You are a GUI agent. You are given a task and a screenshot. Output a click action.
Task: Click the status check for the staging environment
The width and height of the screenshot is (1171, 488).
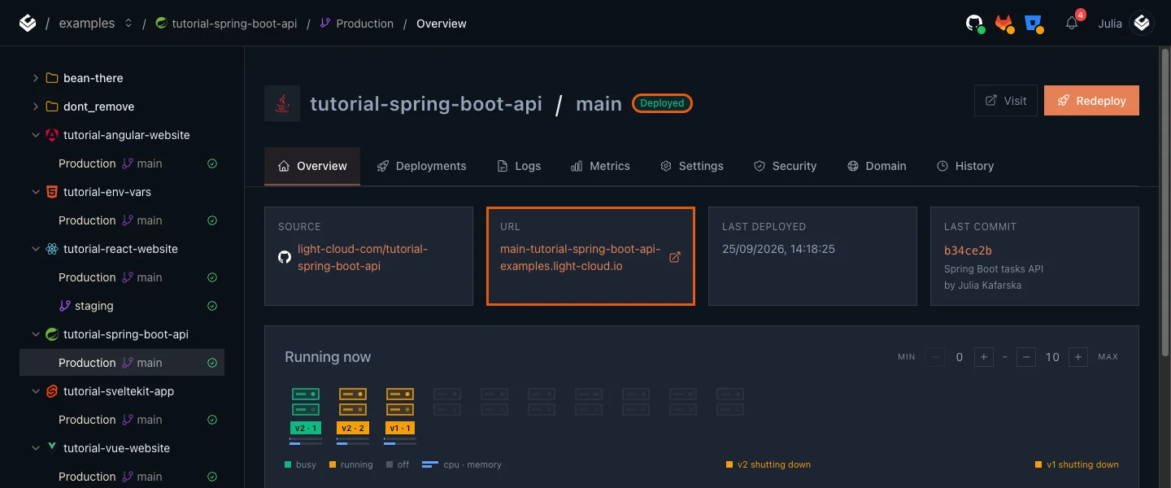pos(212,306)
